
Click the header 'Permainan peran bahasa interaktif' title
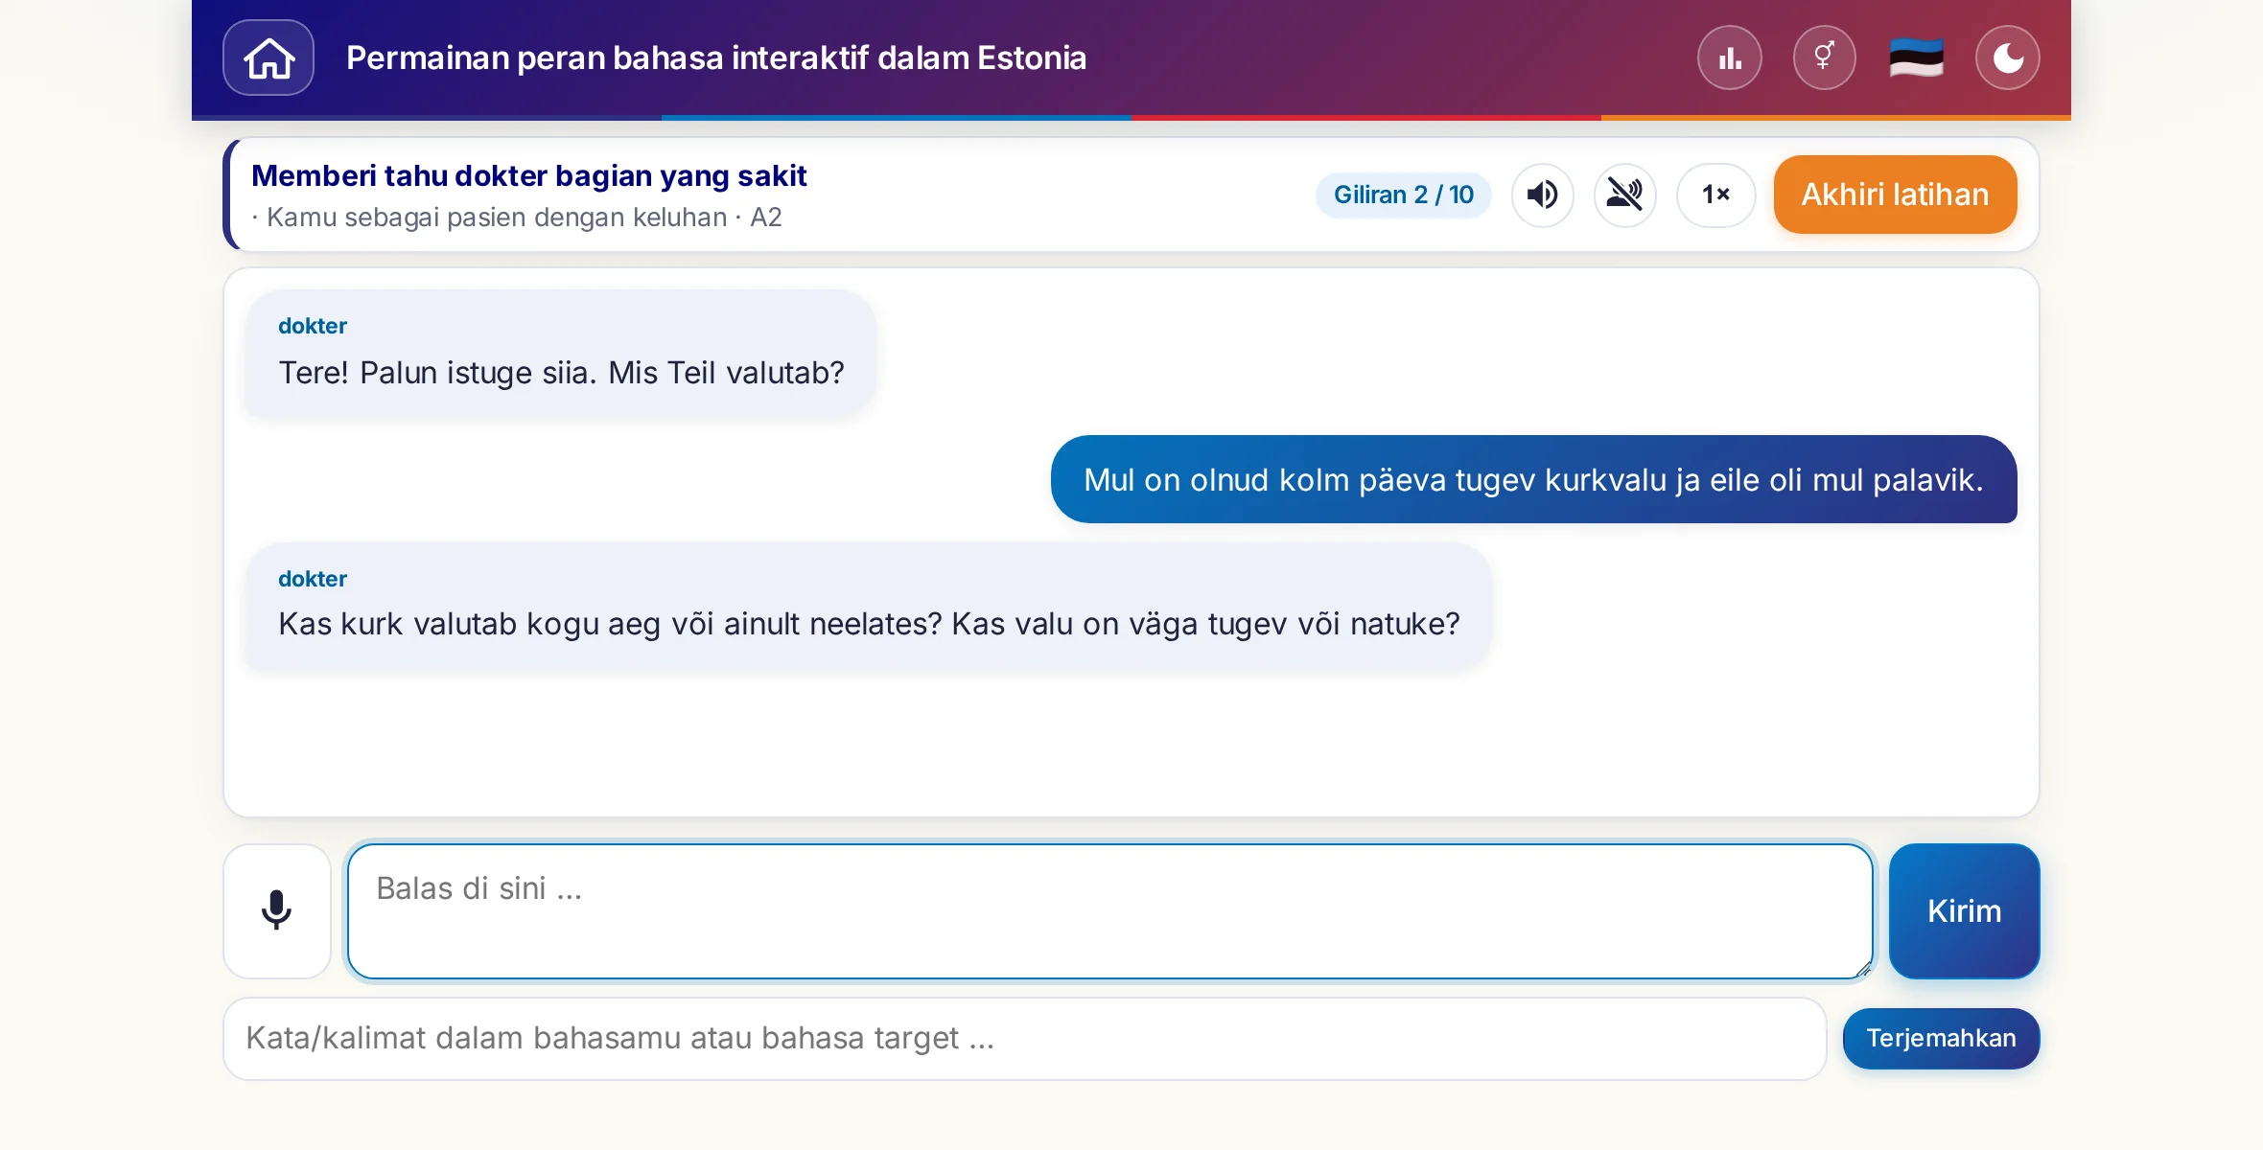pyautogui.click(x=716, y=57)
